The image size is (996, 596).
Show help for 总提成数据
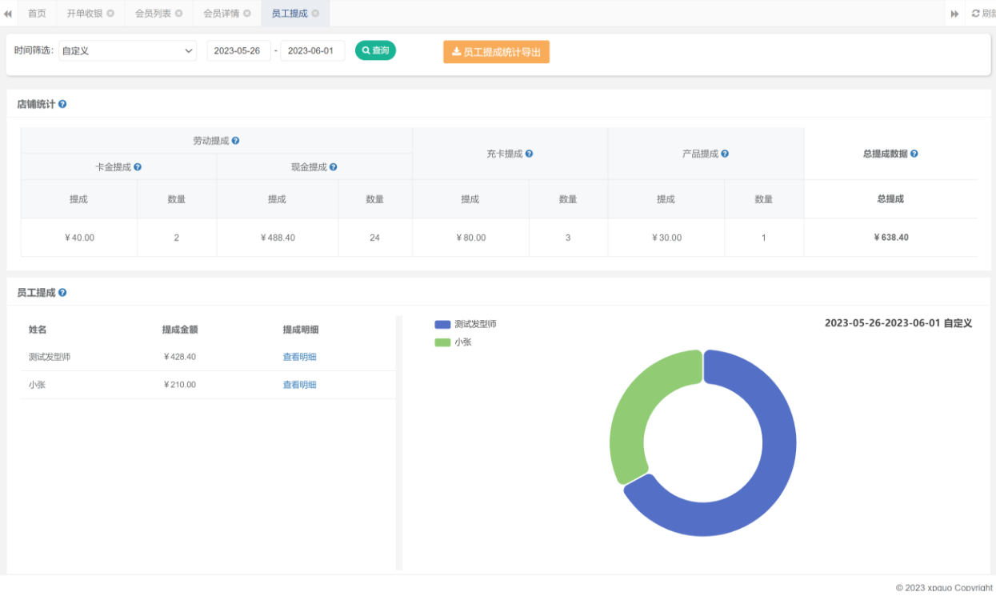914,154
